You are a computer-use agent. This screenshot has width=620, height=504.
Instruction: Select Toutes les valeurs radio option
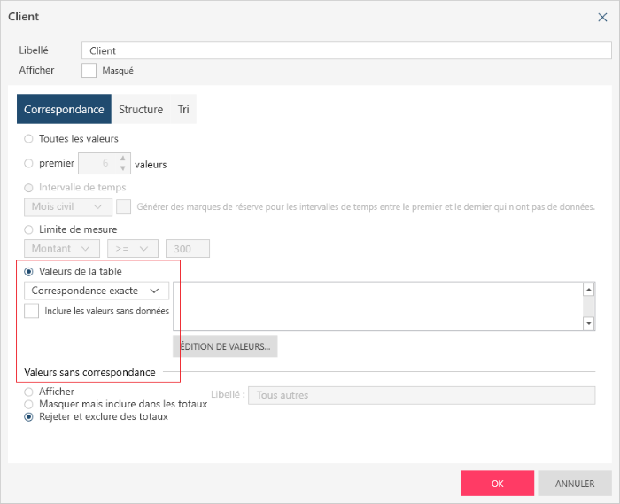(29, 139)
